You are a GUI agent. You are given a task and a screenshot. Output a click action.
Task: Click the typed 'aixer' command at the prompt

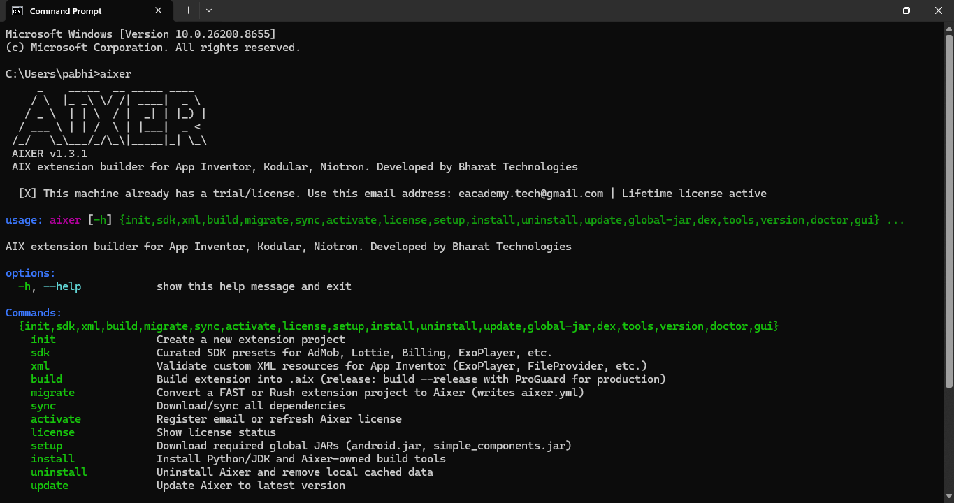(x=115, y=74)
